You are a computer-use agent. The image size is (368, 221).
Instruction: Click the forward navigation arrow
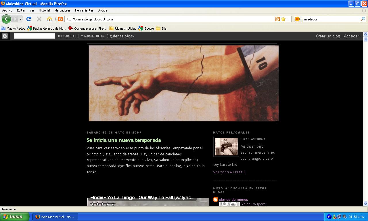click(15, 19)
